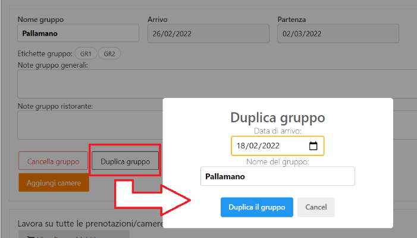Click the red Cancella gruppo button

tap(54, 161)
